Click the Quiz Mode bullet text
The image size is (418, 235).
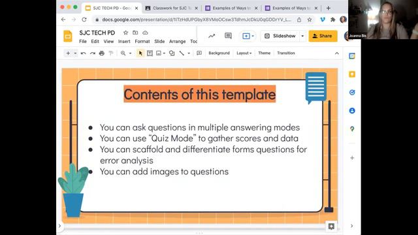pyautogui.click(x=199, y=138)
